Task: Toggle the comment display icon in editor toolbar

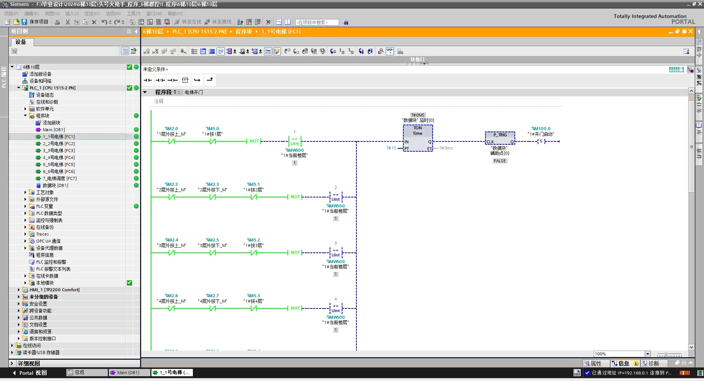Action: click(221, 51)
